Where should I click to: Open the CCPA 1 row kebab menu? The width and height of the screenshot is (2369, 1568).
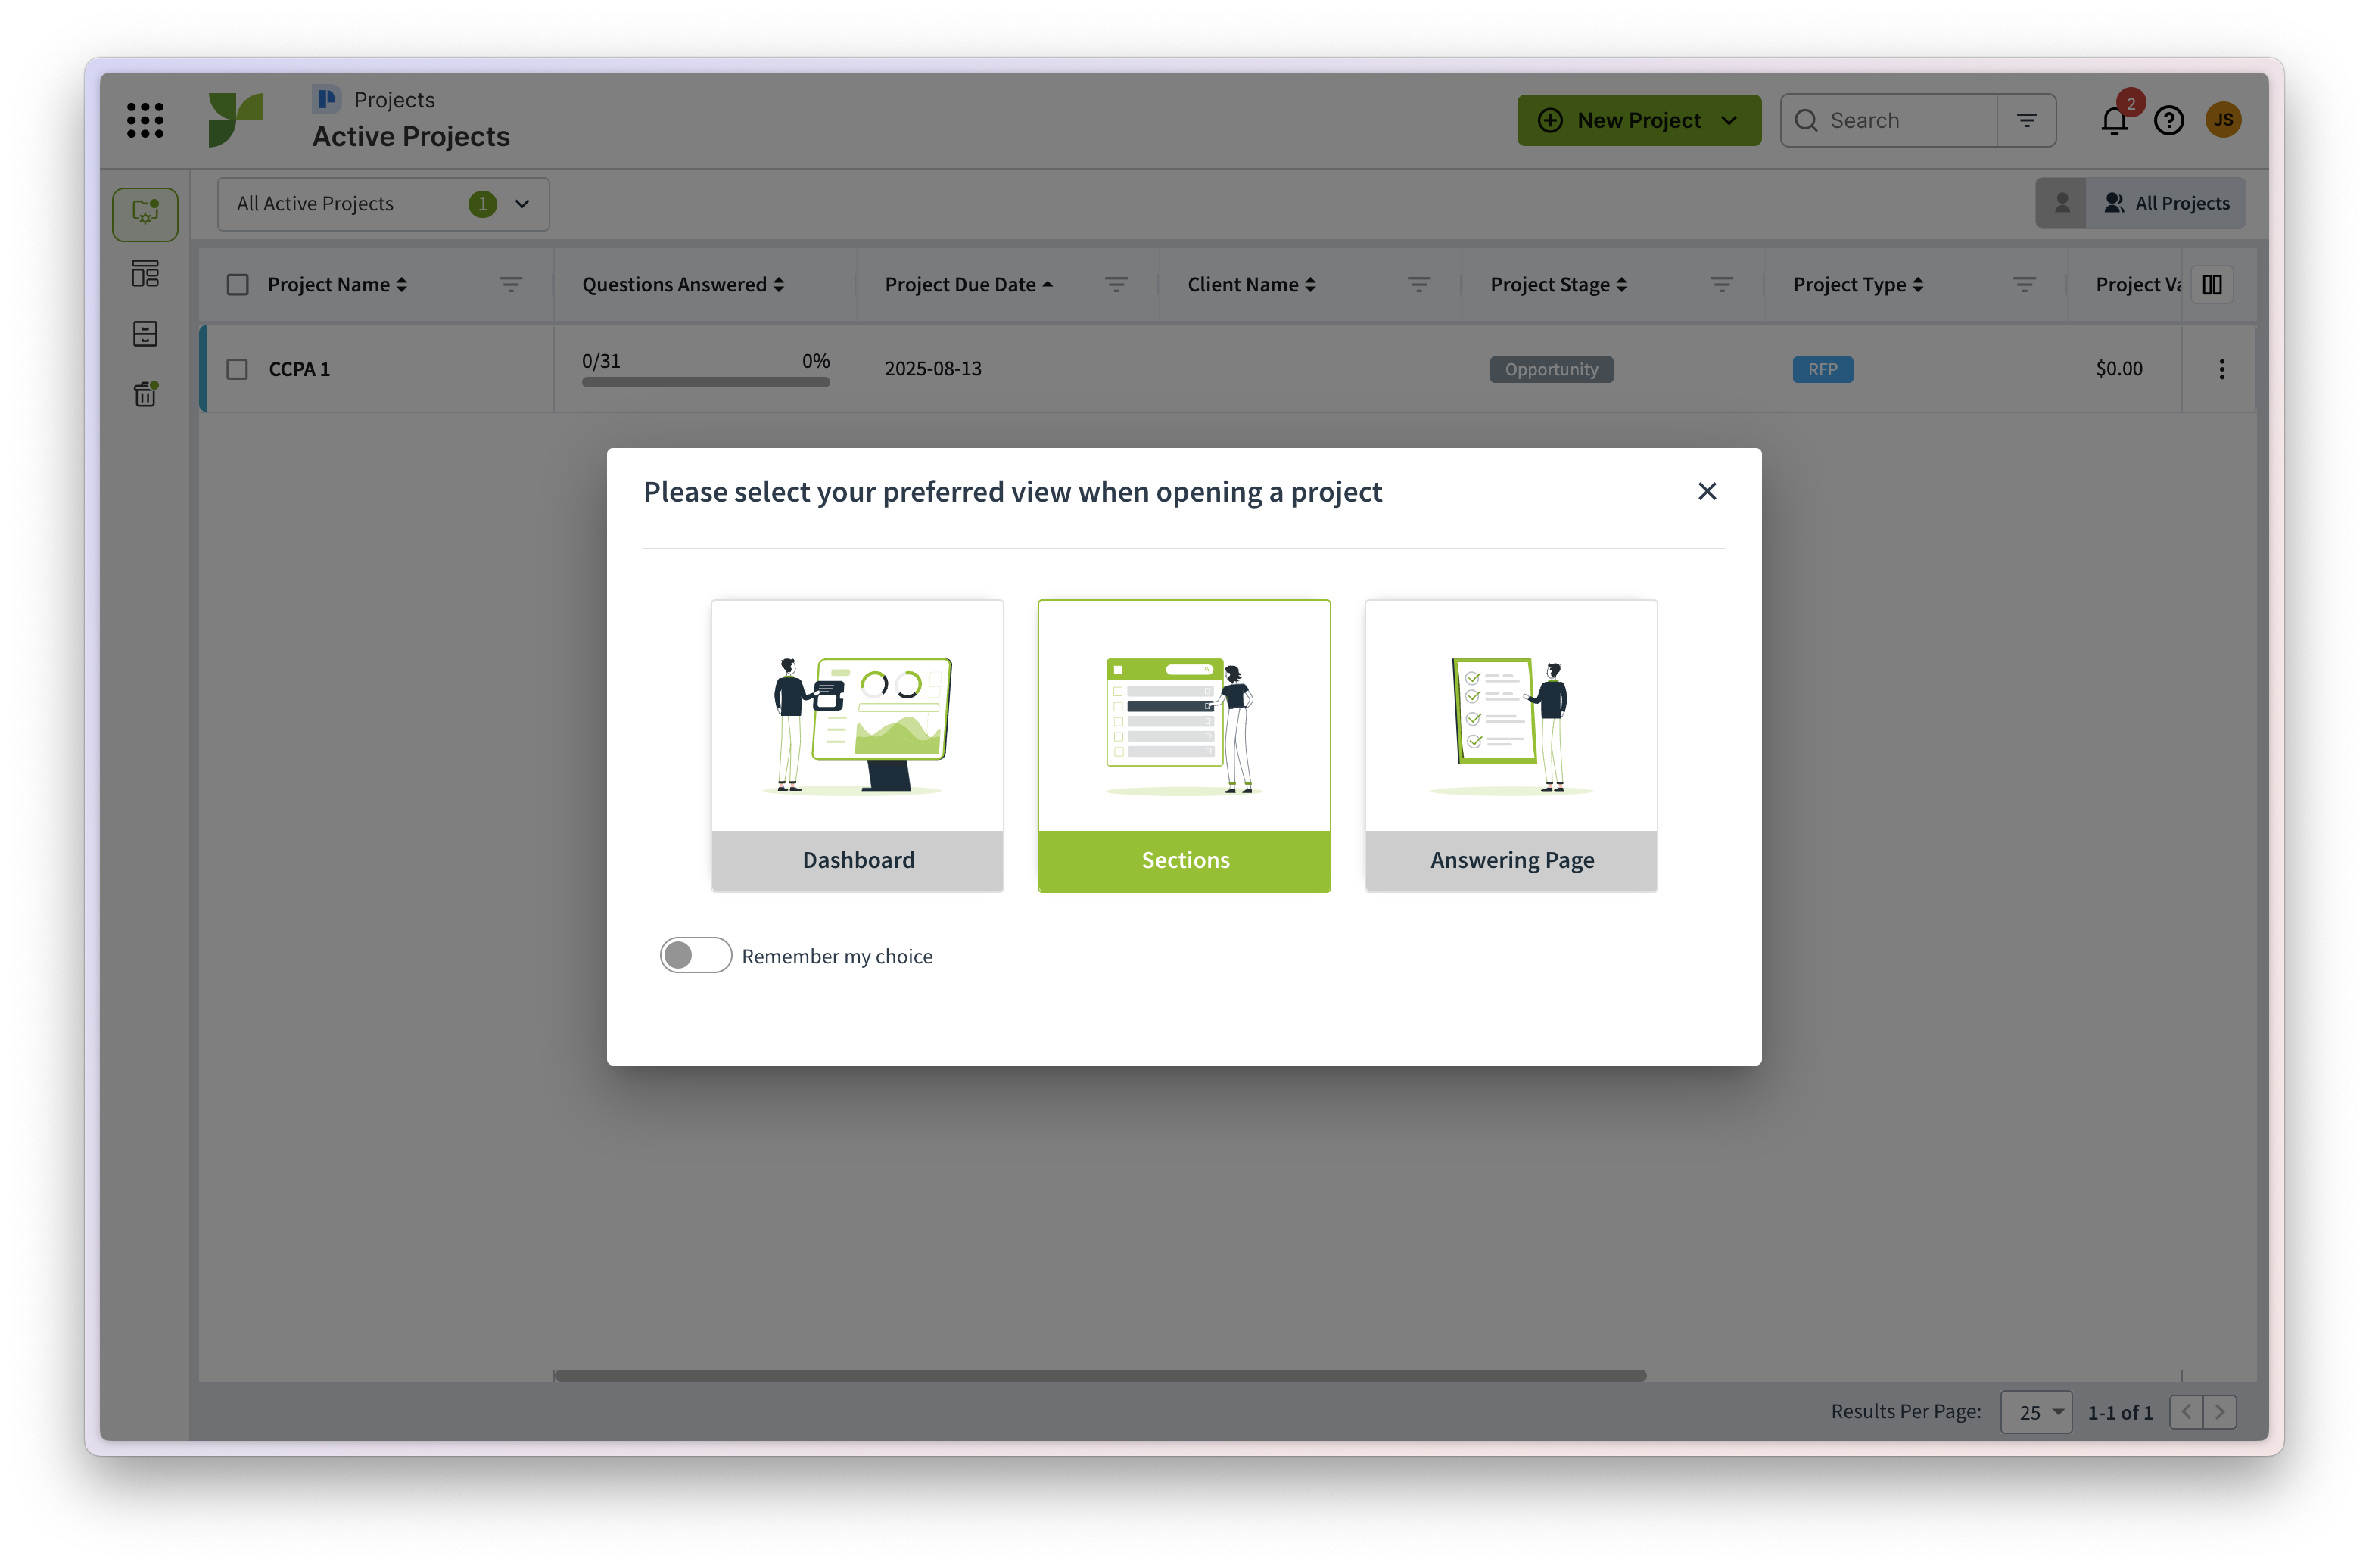point(2221,369)
